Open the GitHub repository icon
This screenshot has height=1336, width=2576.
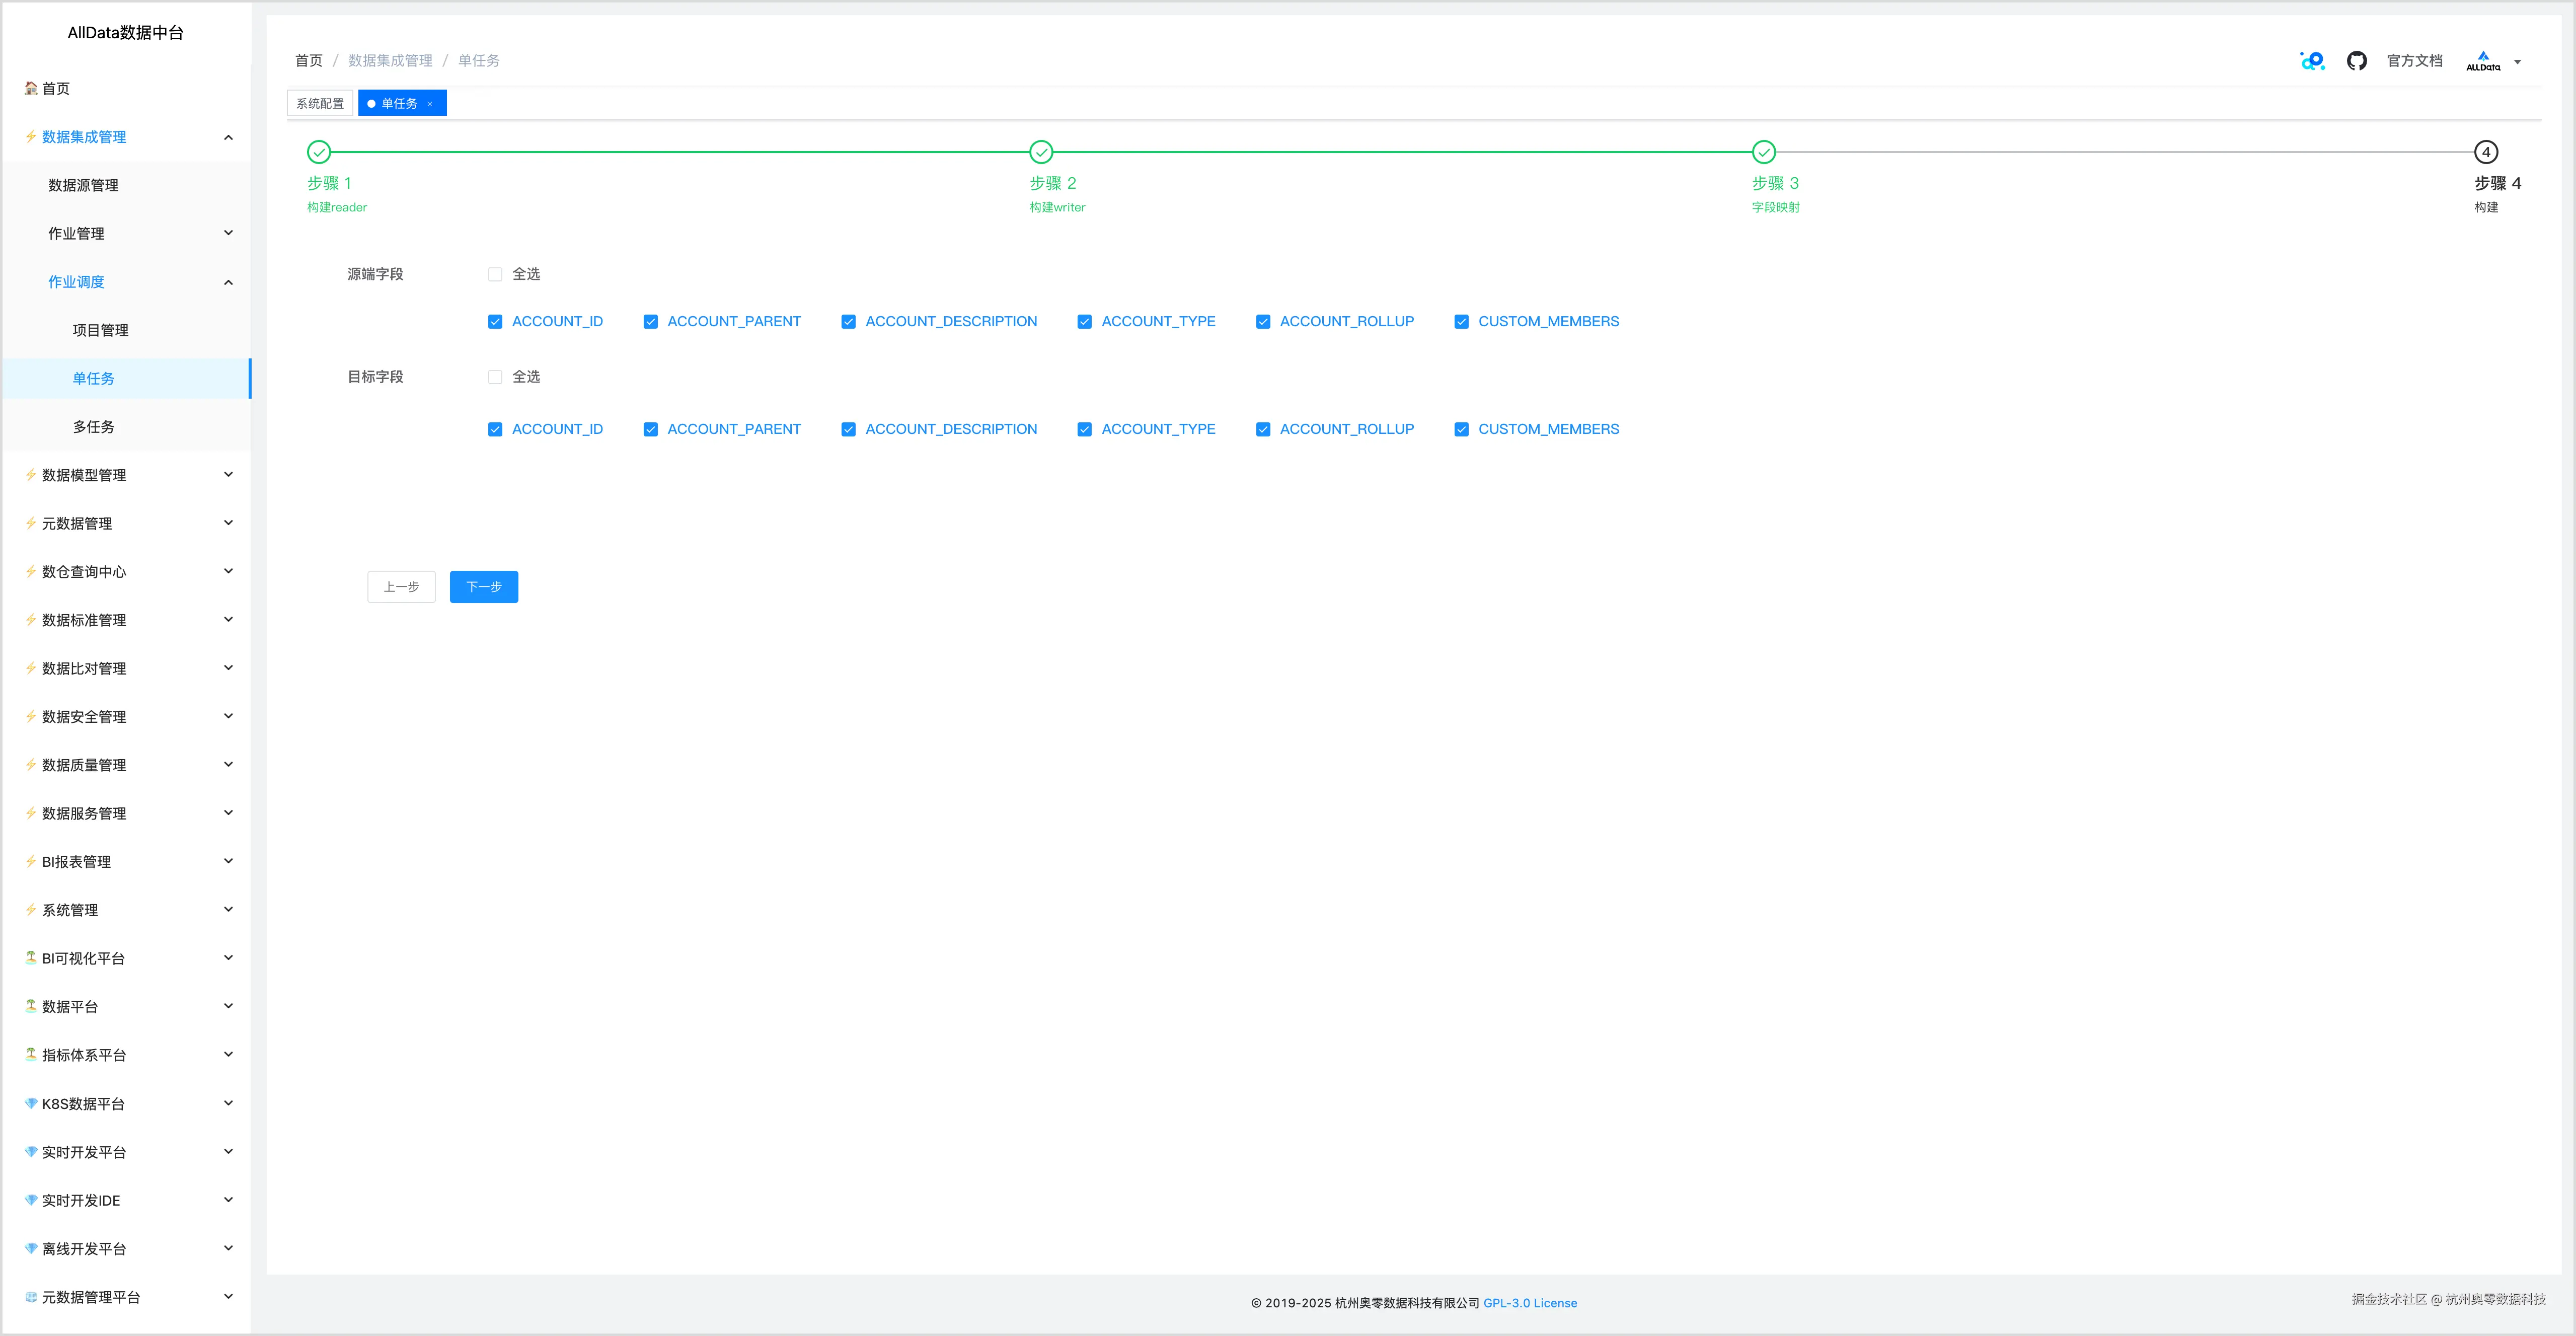(2356, 61)
